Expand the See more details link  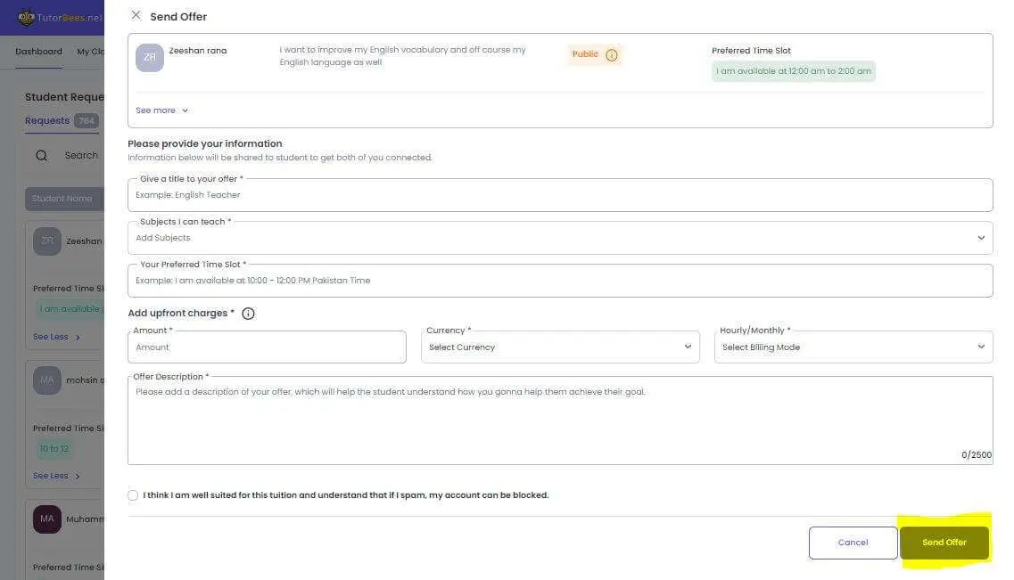(161, 110)
